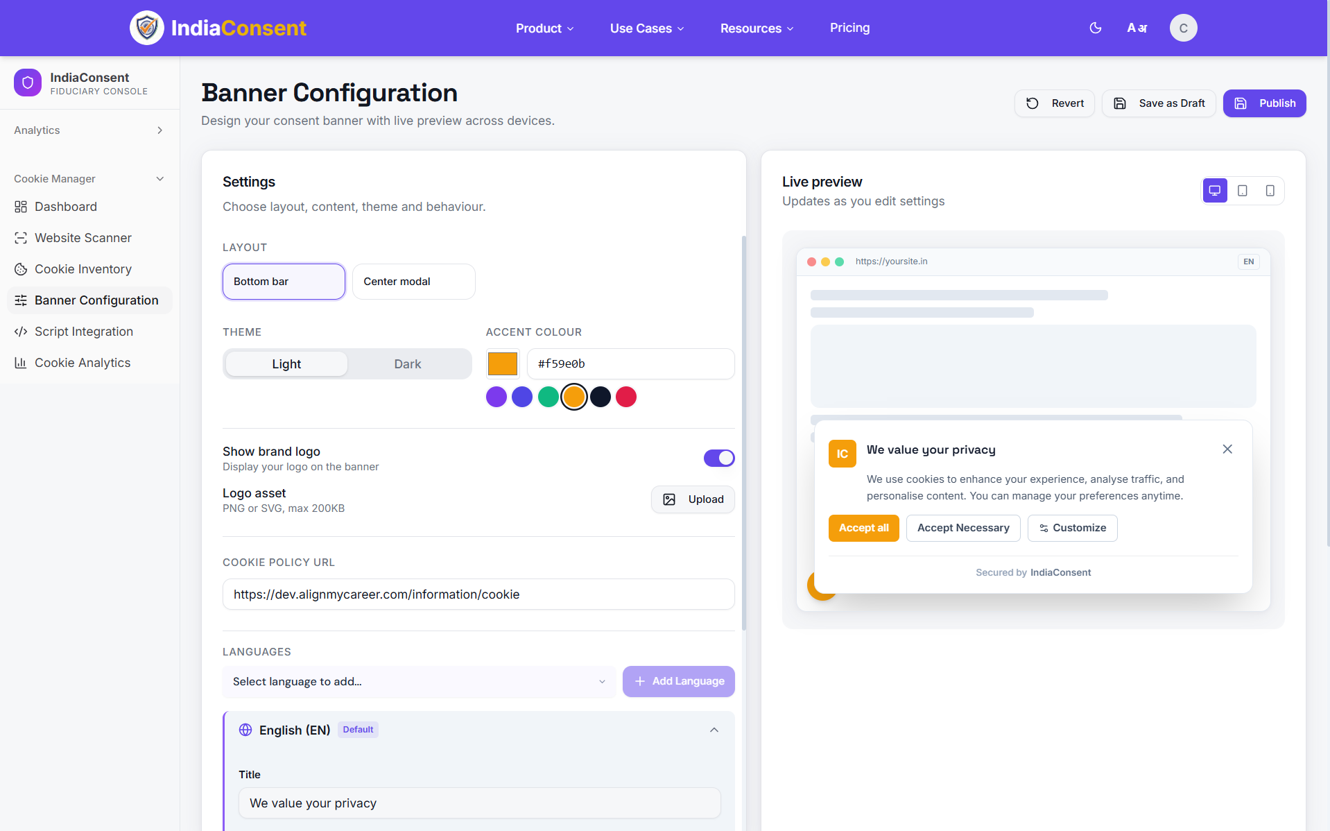
Task: Select desktop preview device icon
Action: 1215,191
